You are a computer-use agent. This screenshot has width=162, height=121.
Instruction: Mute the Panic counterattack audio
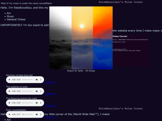(x=37, y=114)
